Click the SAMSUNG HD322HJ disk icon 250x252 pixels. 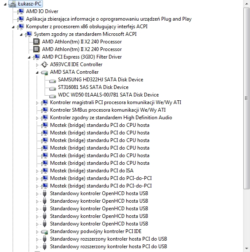pyautogui.click(x=53, y=80)
